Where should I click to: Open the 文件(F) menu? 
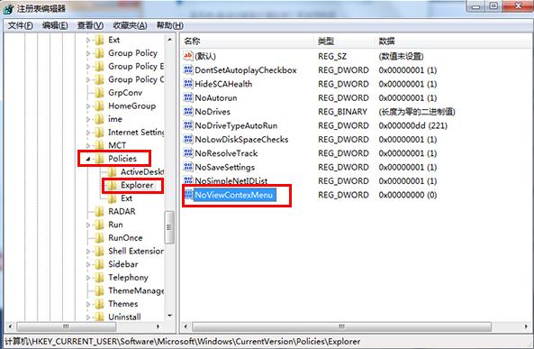20,25
